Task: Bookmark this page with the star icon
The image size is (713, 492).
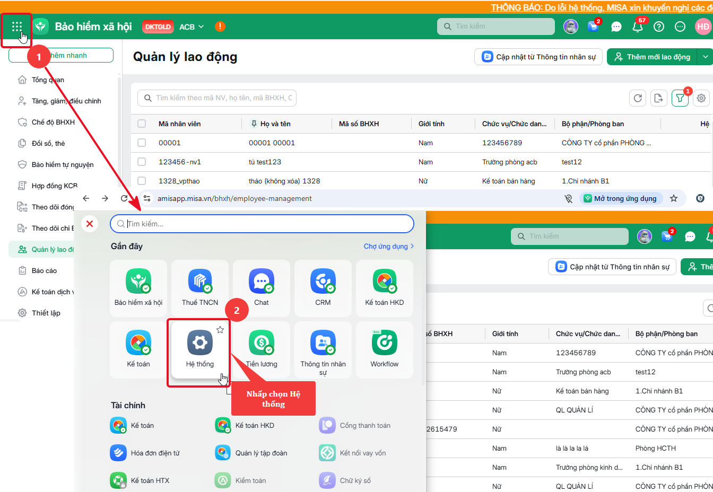Action: [674, 198]
